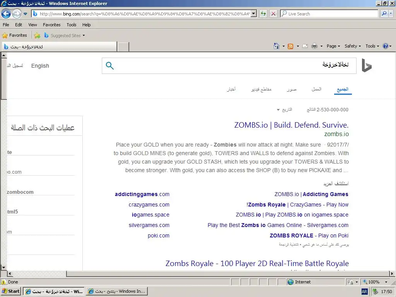Image resolution: width=396 pixels, height=297 pixels.
Task: Click the Live Search magnifier button
Action: [384, 14]
